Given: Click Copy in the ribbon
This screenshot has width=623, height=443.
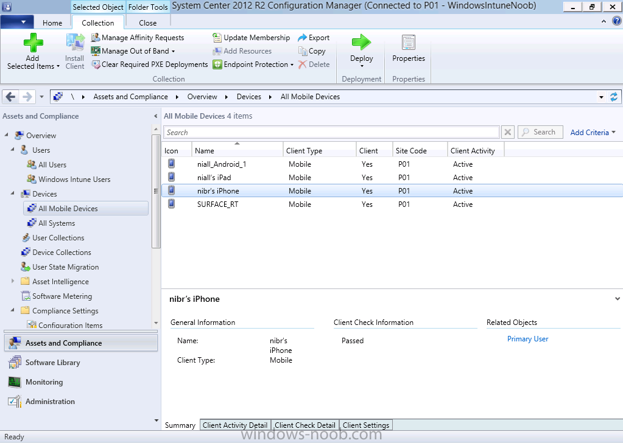Looking at the screenshot, I should pos(312,51).
